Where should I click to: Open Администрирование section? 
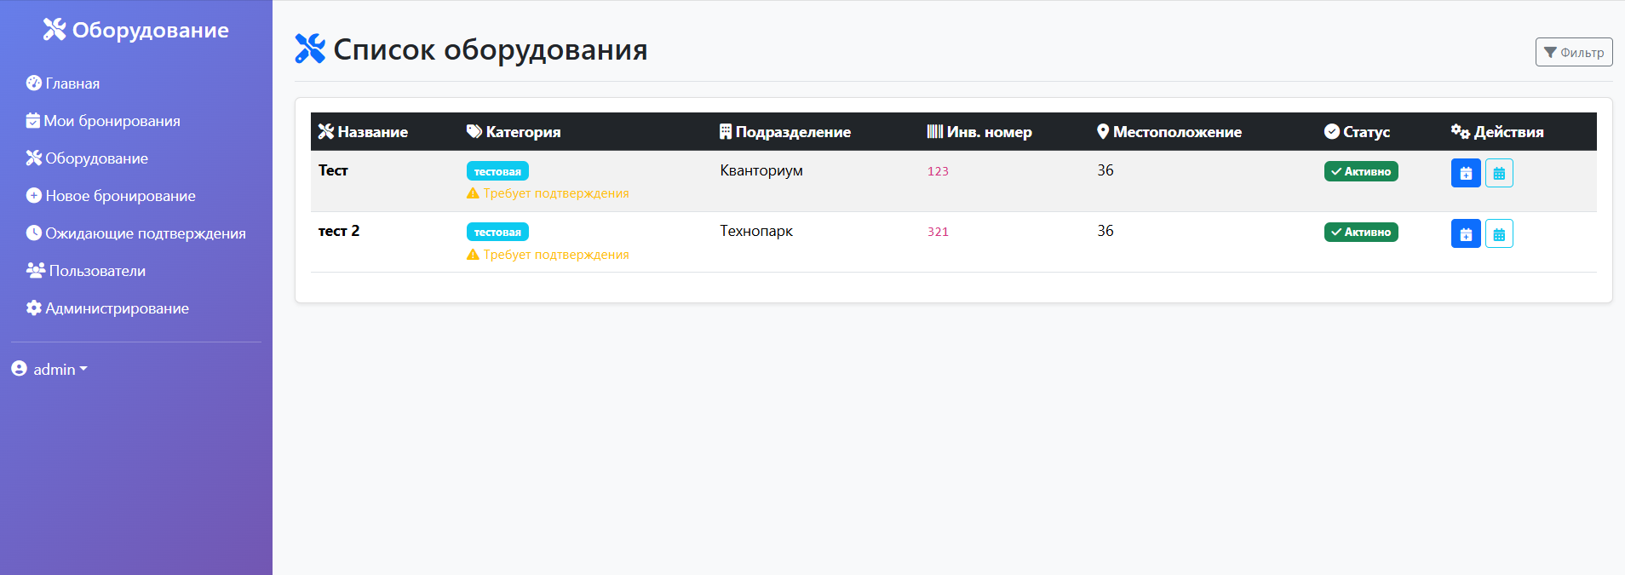107,308
